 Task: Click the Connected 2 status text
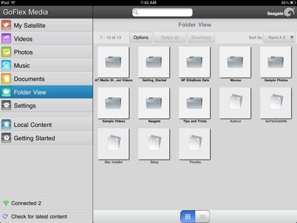(26, 203)
